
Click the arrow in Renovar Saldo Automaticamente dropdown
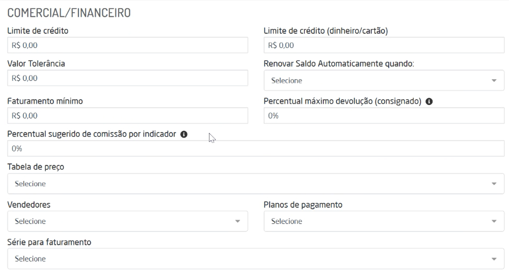tap(494, 81)
